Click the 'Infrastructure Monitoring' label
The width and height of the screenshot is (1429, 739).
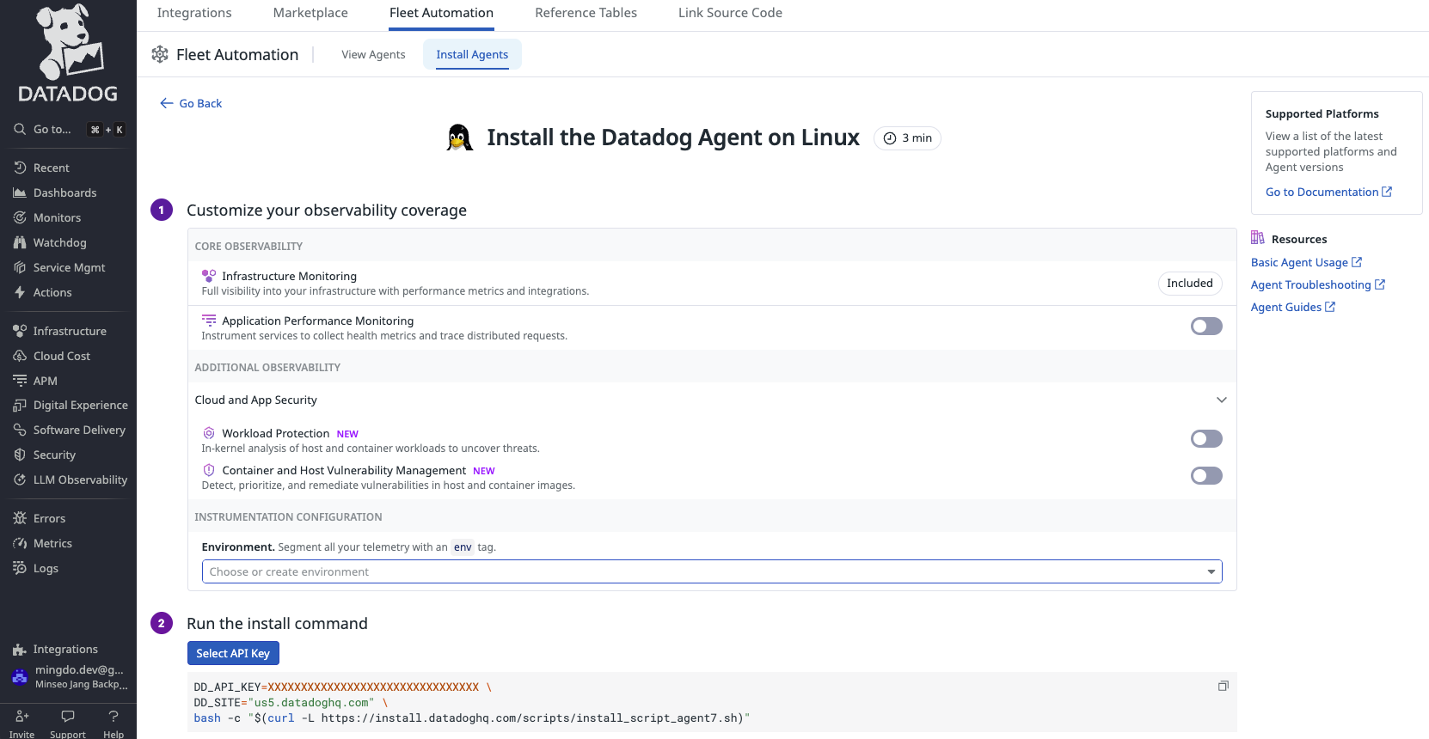289,276
